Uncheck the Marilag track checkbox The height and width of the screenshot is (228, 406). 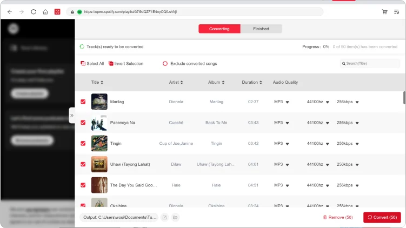pyautogui.click(x=83, y=102)
